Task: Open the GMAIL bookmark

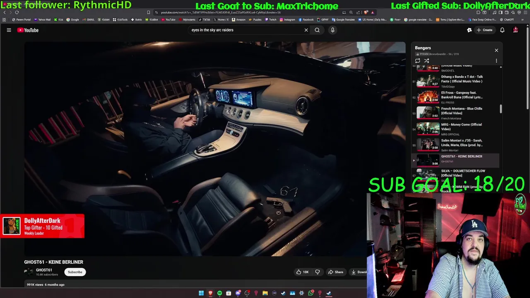Action: 88,19
